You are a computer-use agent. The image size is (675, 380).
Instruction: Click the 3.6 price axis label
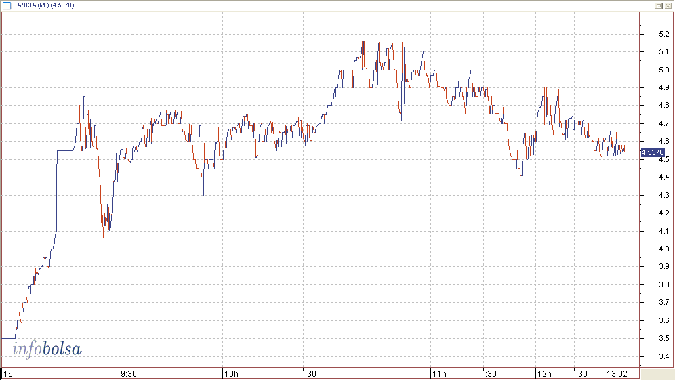click(x=663, y=320)
